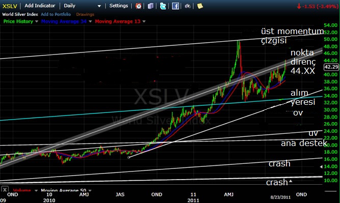Image resolution: width=340 pixels, height=203 pixels.
Task: Click the 54.00 price axis label
Action: click(330, 25)
